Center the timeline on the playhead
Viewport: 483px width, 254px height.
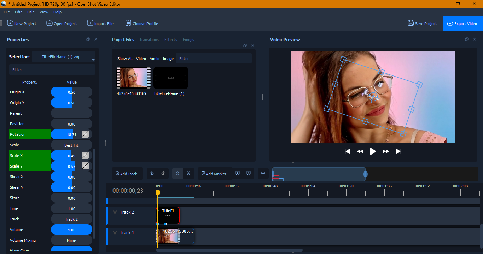coord(263,173)
